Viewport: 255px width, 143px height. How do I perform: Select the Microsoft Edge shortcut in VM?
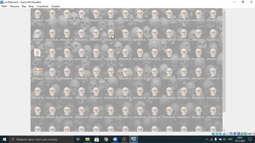[x=38, y=37]
